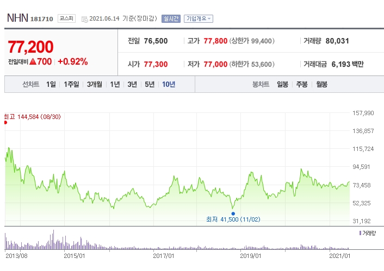The width and height of the screenshot is (384, 271).
Task: Click the 시가 value 77,300
Action: tap(156, 64)
